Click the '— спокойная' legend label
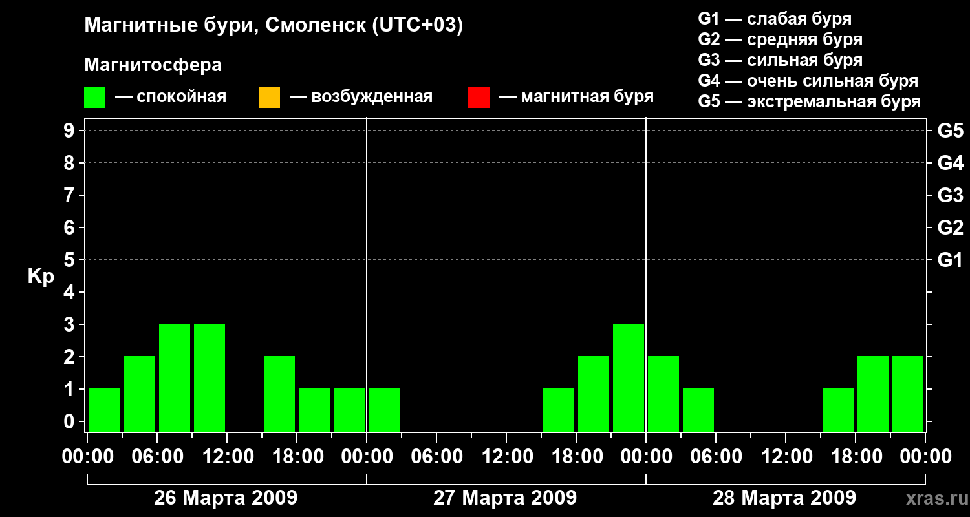This screenshot has height=517, width=970. [x=171, y=97]
